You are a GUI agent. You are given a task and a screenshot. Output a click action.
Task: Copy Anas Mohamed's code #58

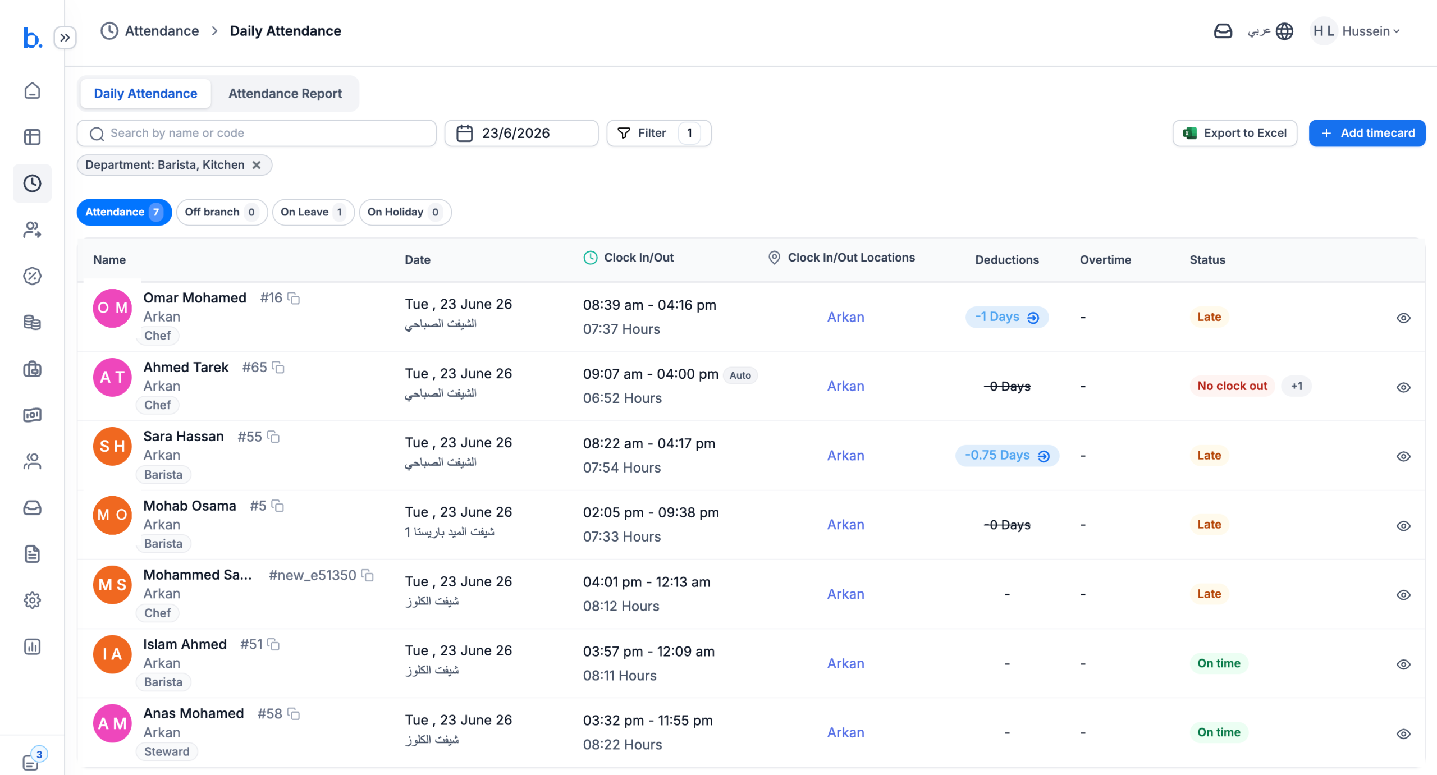point(294,714)
